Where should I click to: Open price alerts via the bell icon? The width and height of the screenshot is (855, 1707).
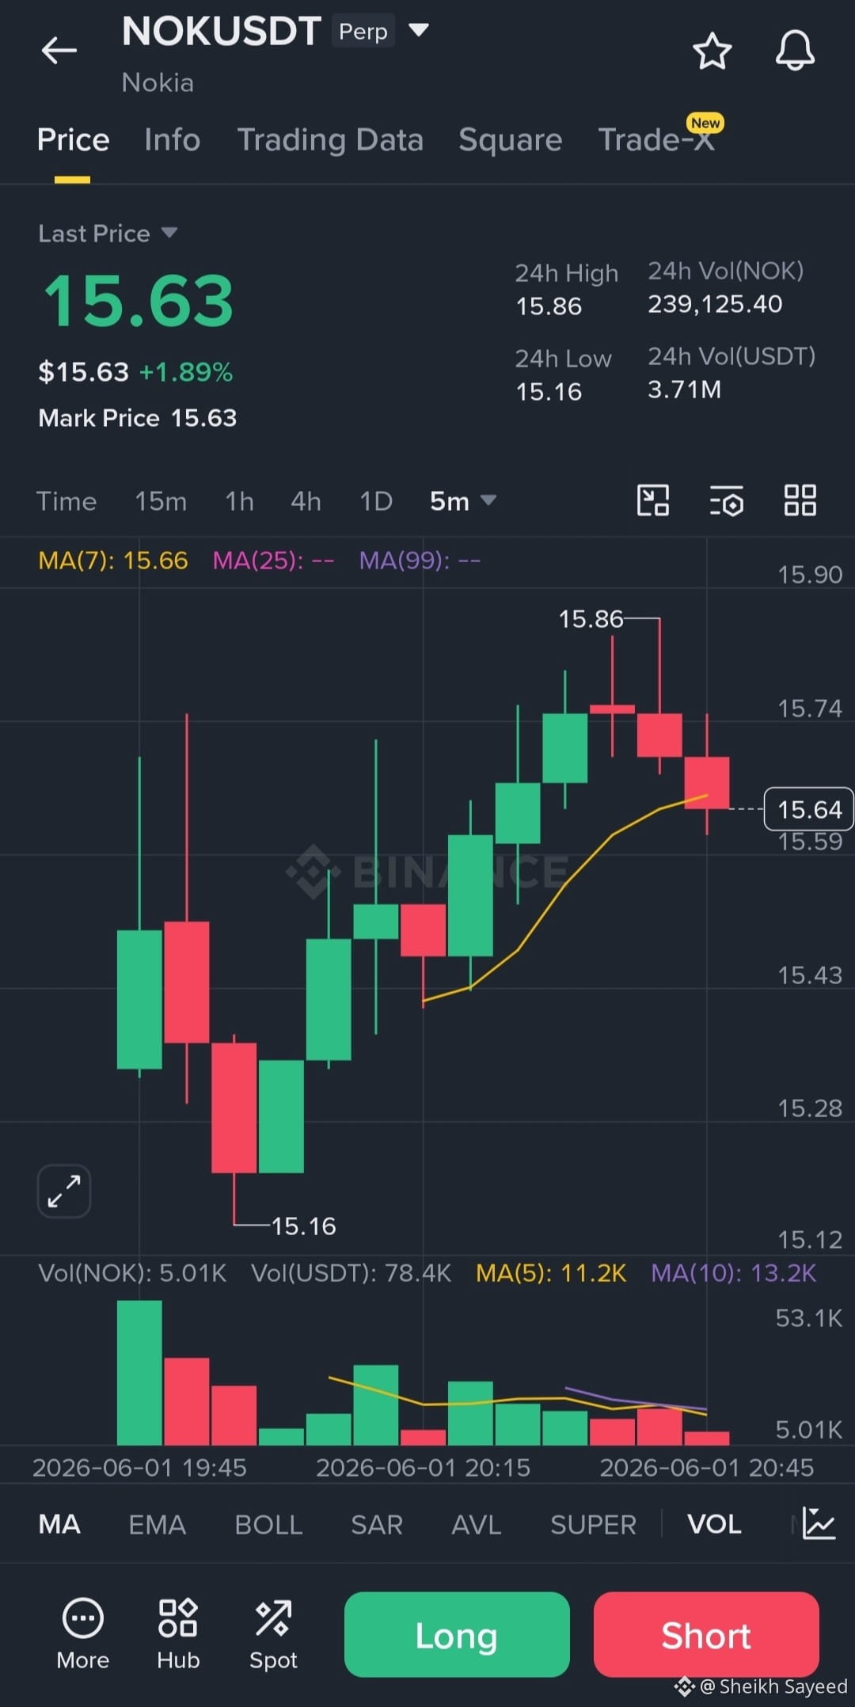pyautogui.click(x=795, y=51)
